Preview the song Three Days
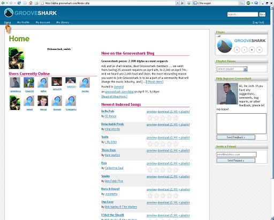The width and height of the screenshot is (274, 220). click(151, 150)
